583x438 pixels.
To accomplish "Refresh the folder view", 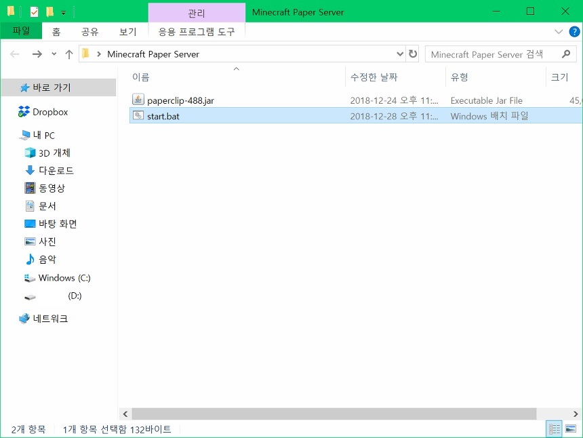I will (x=413, y=54).
